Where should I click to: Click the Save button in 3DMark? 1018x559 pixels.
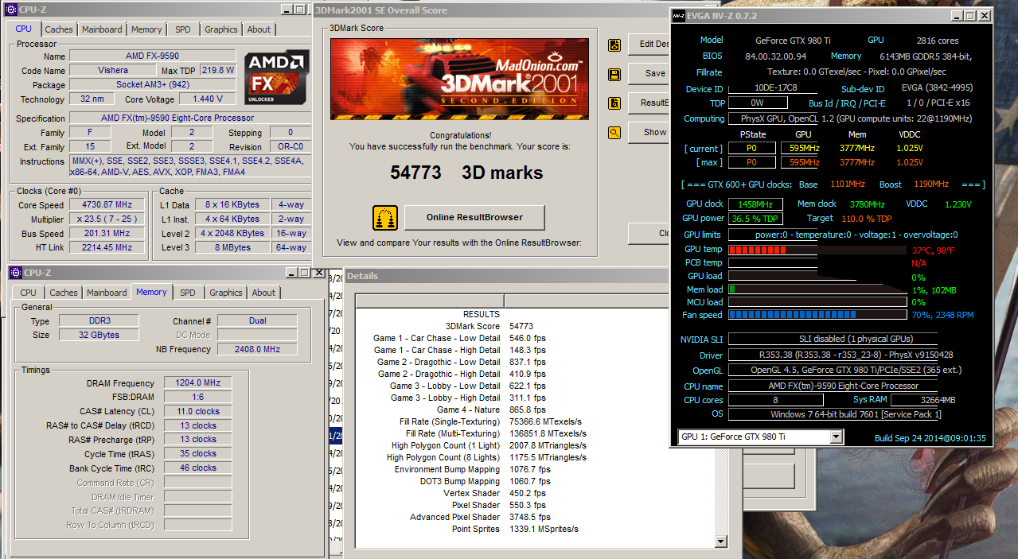tap(649, 73)
